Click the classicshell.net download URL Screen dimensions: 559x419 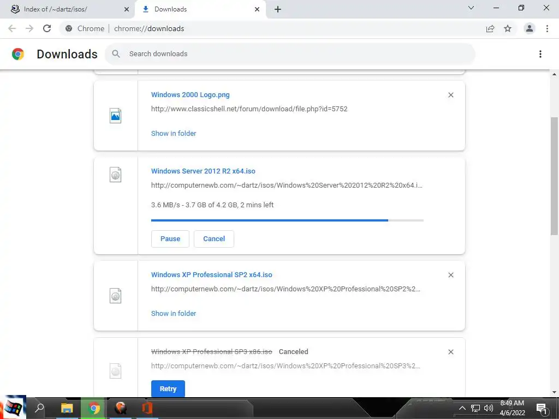pos(249,109)
